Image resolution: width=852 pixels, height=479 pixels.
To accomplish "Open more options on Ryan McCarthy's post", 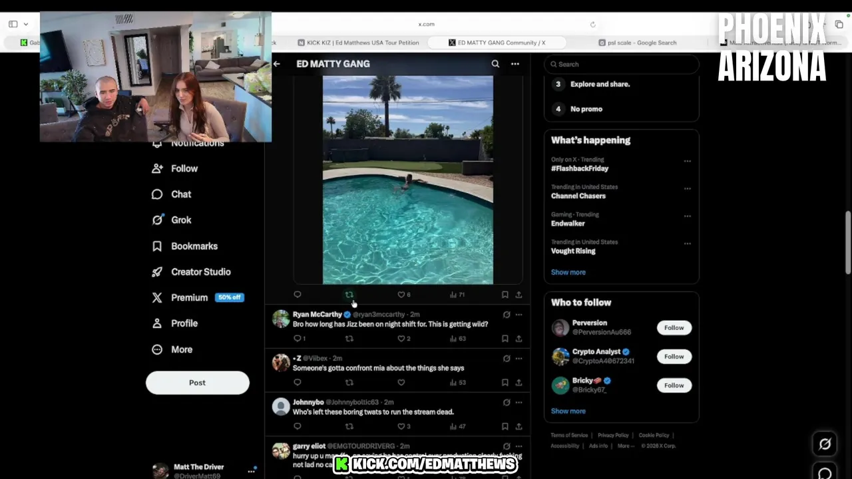I will 519,315.
